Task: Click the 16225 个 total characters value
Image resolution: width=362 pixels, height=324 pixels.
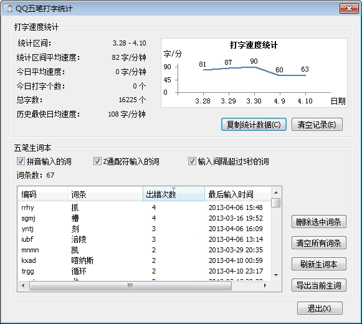Action: click(x=132, y=100)
